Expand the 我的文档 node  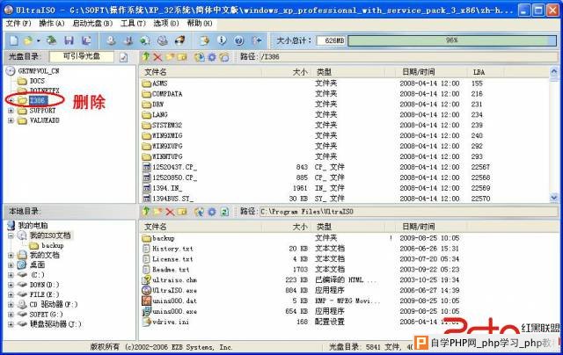[11, 256]
